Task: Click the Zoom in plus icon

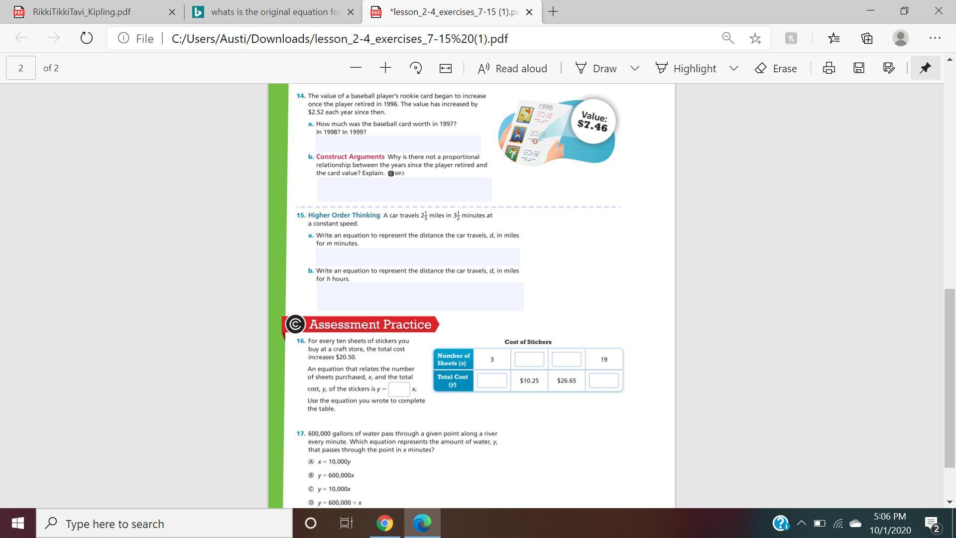Action: [385, 68]
